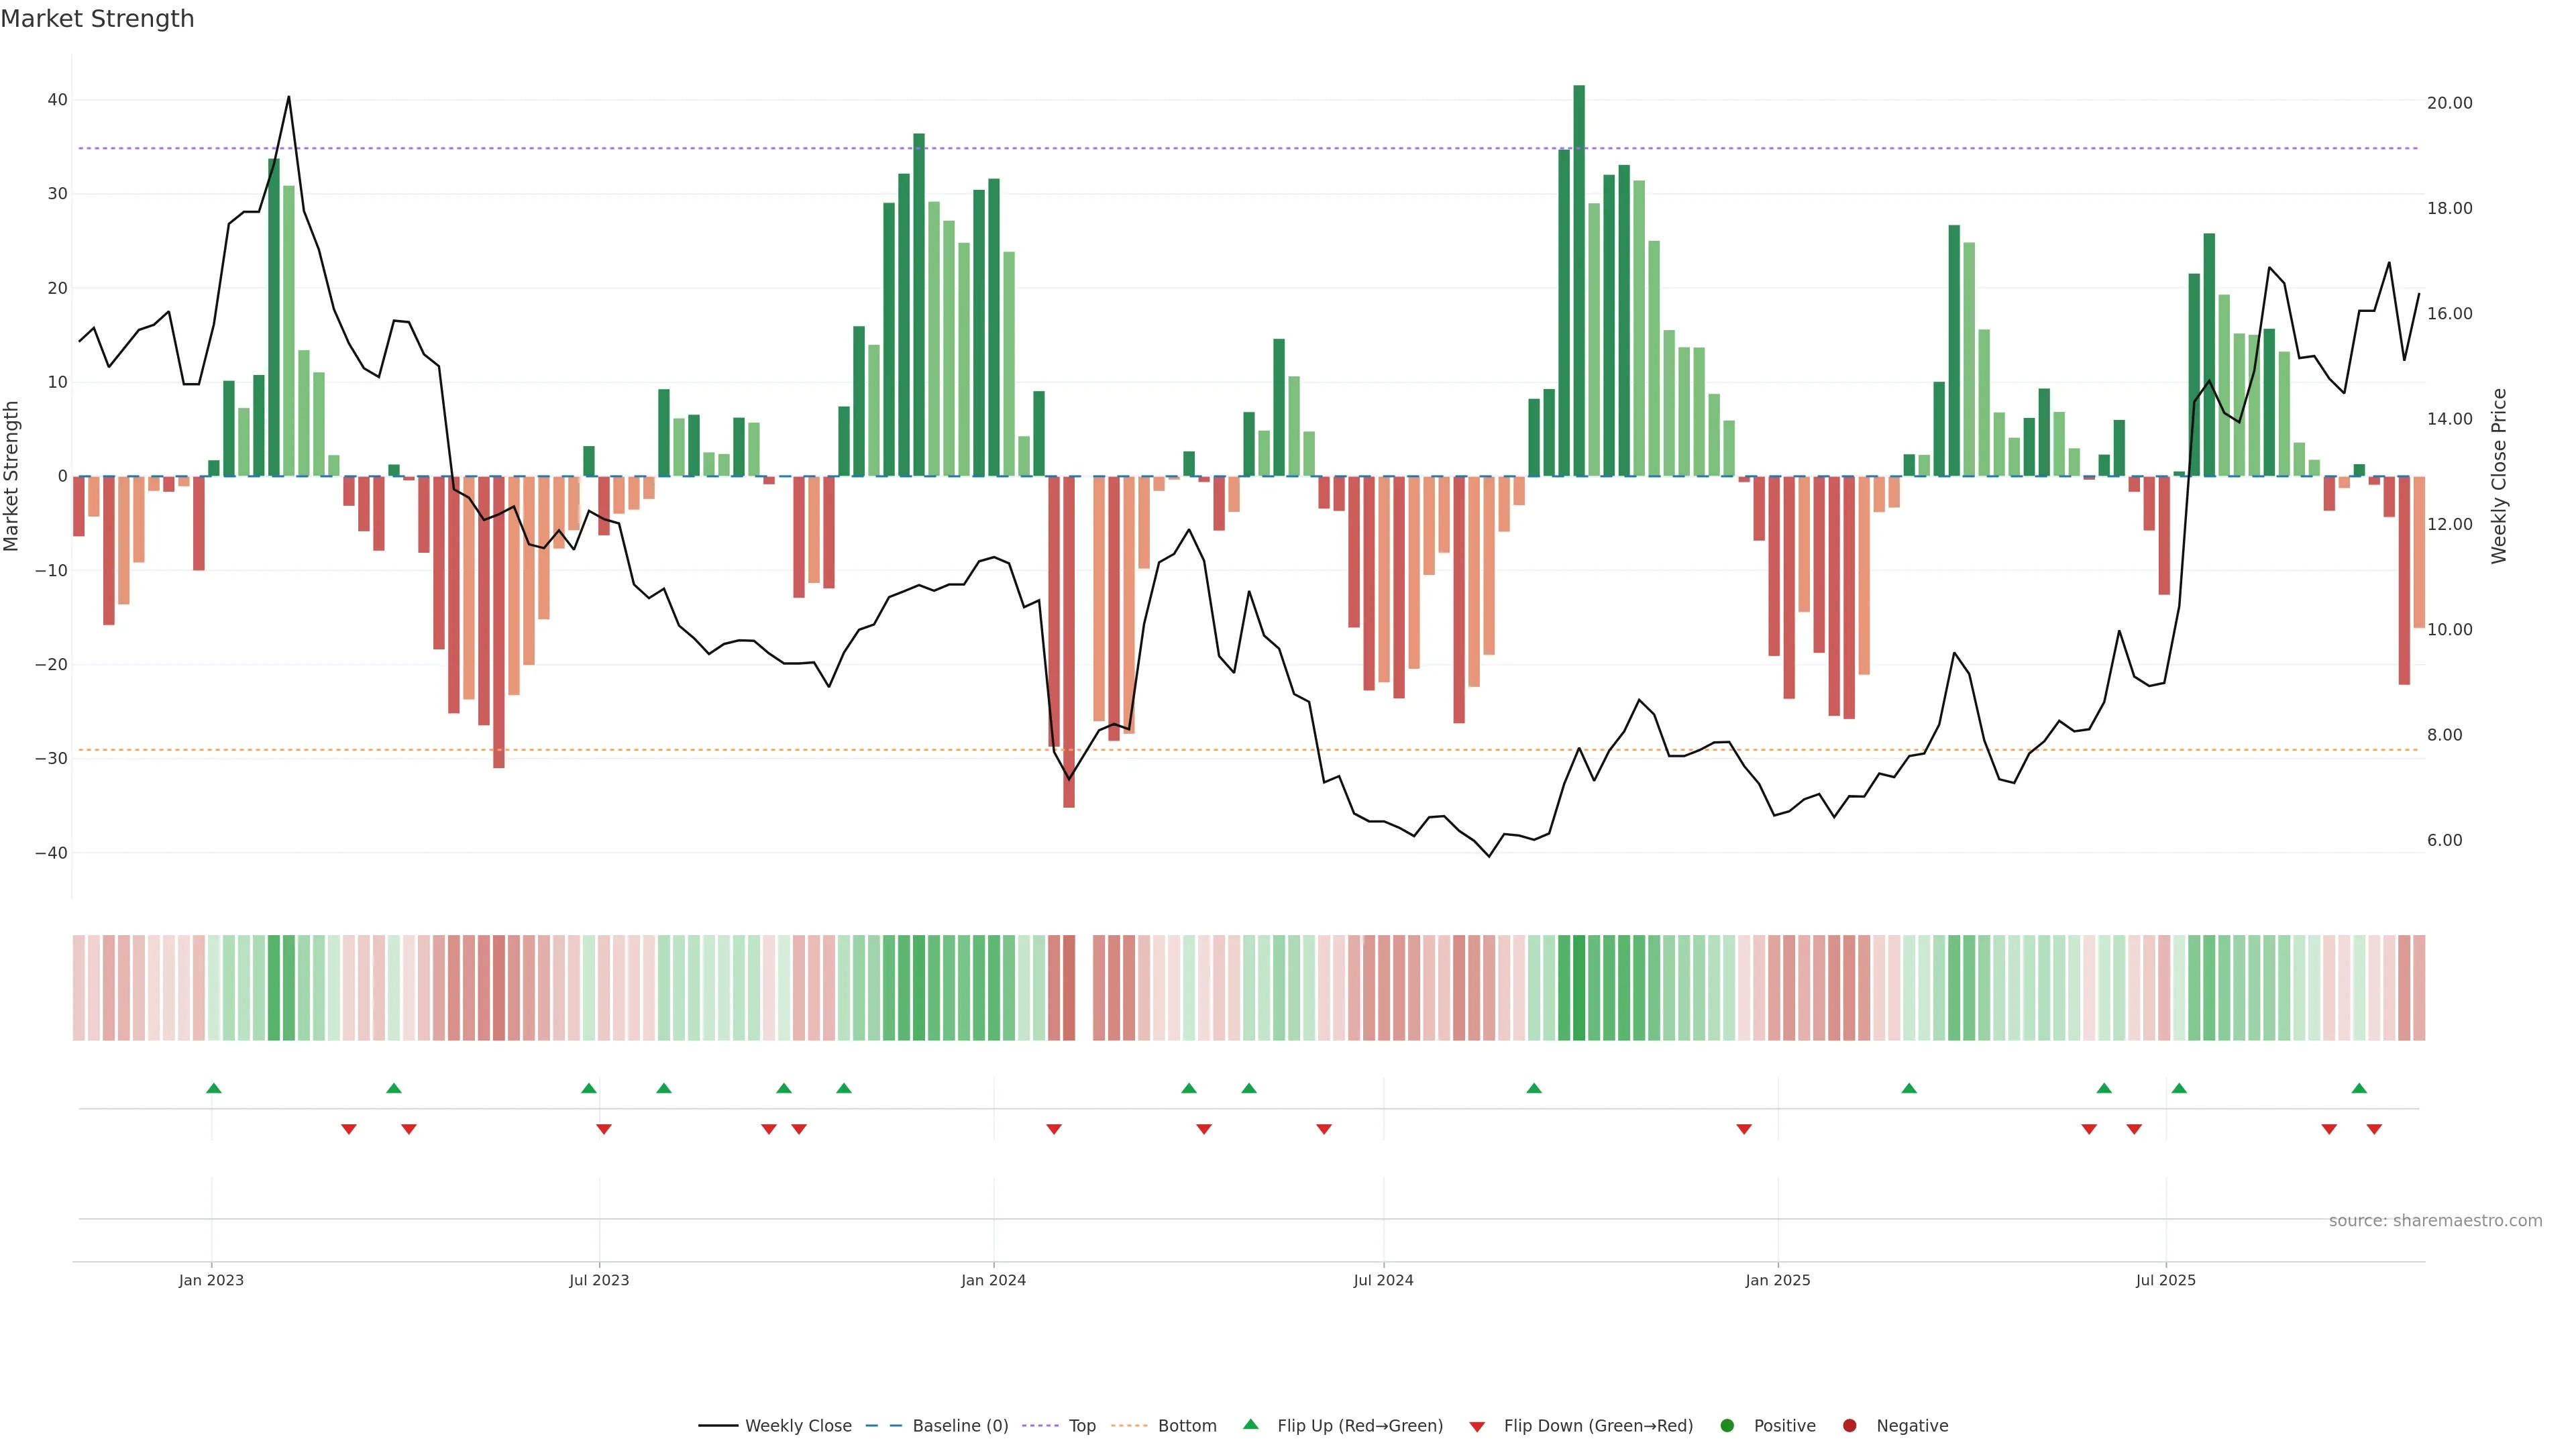
Task: Click red Flip Down triangle legend icon
Action: [1477, 1427]
